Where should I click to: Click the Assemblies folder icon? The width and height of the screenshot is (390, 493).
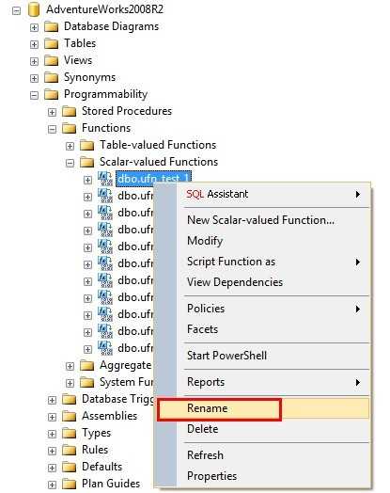(70, 417)
